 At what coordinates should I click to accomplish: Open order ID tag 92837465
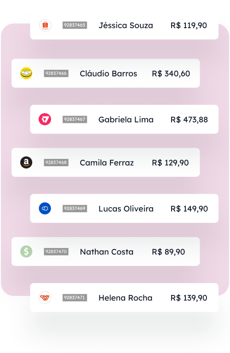(75, 25)
